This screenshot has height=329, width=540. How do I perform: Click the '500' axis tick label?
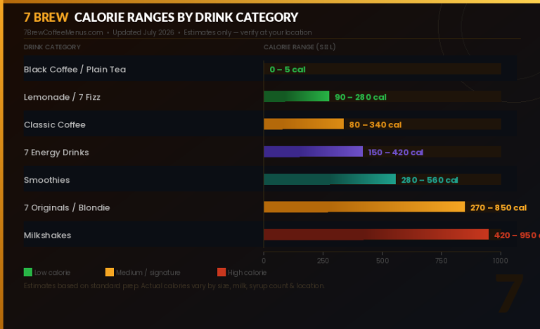coord(382,261)
